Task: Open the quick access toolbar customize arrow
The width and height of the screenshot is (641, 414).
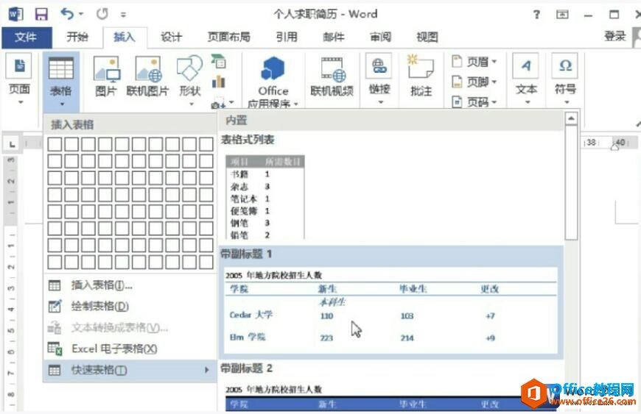Action: pos(124,15)
